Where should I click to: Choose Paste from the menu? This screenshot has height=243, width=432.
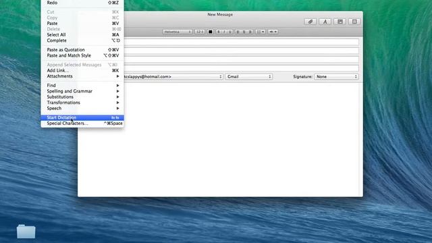[x=82, y=24]
